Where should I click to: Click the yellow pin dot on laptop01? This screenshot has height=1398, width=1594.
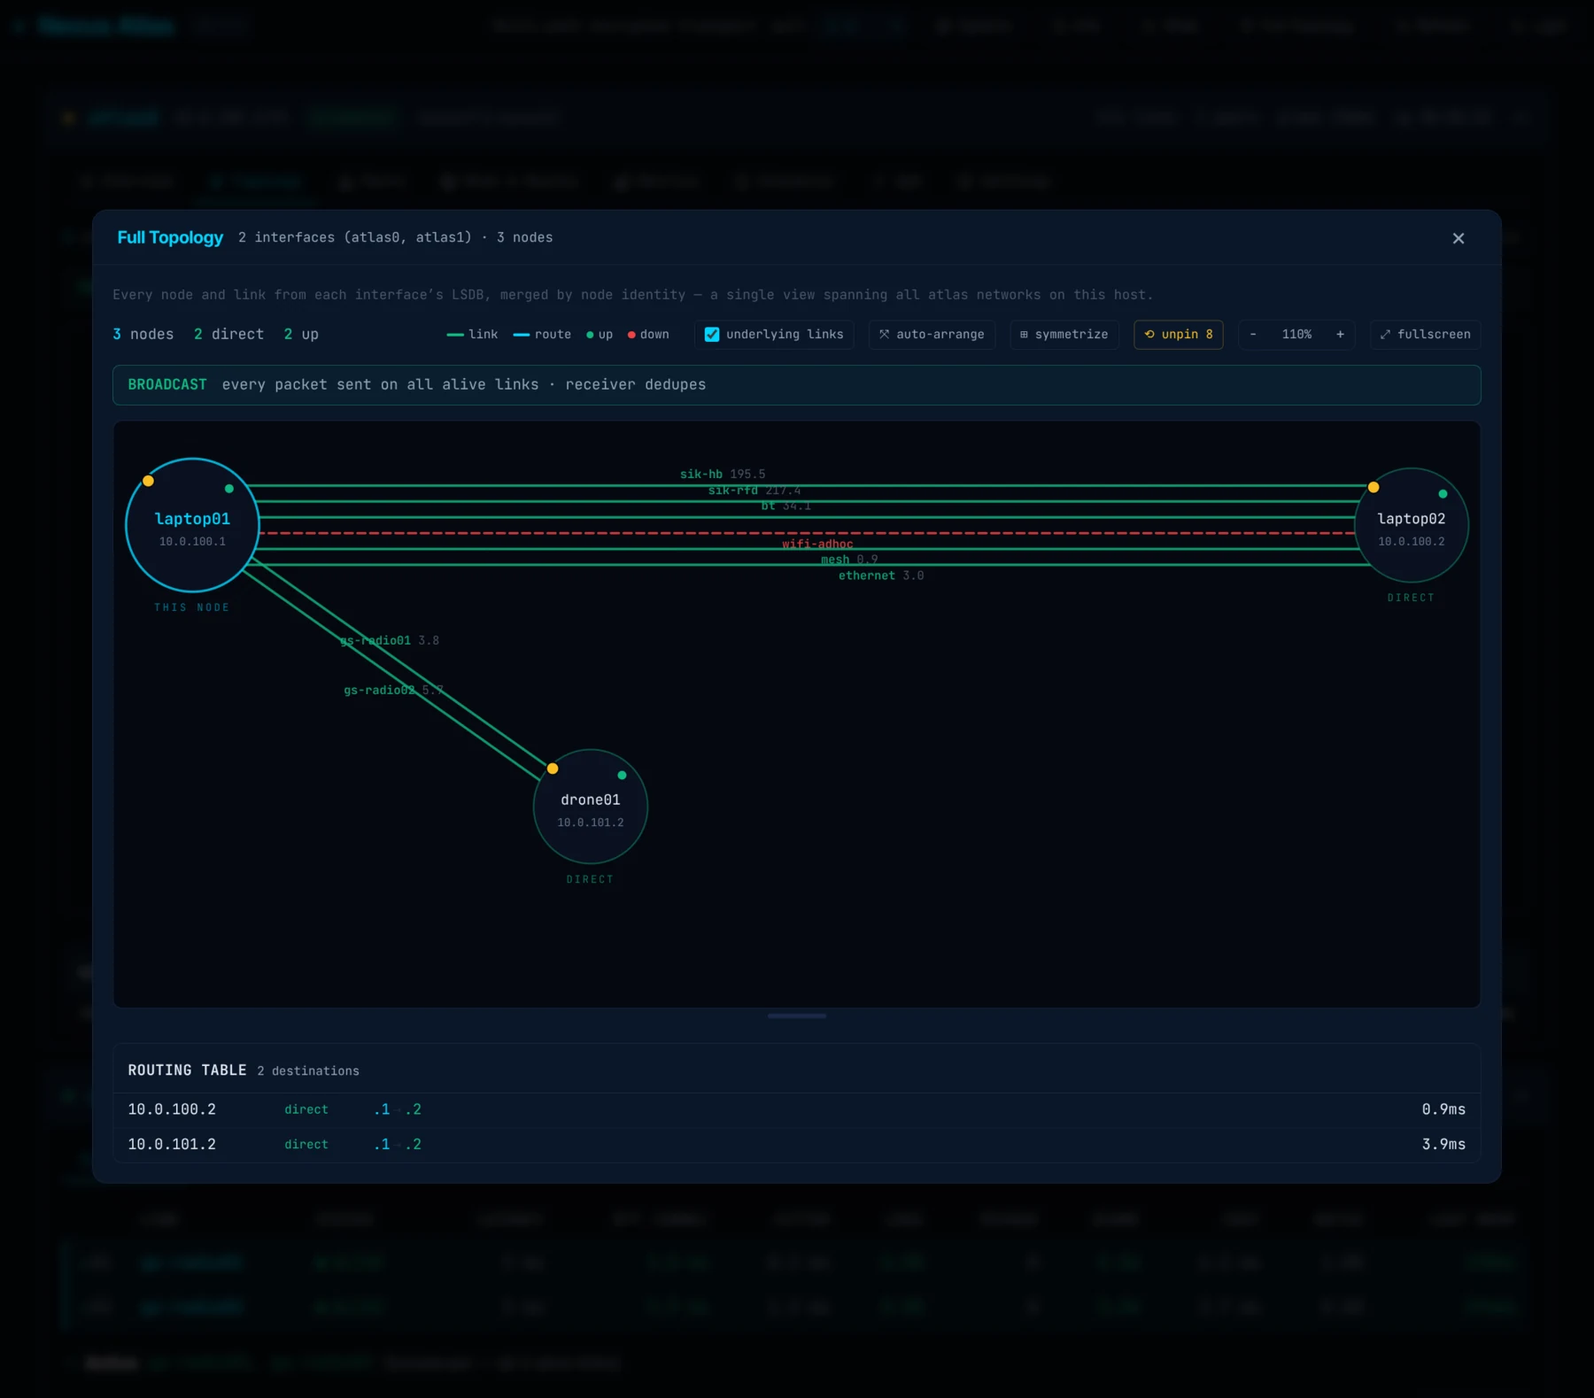coord(149,481)
